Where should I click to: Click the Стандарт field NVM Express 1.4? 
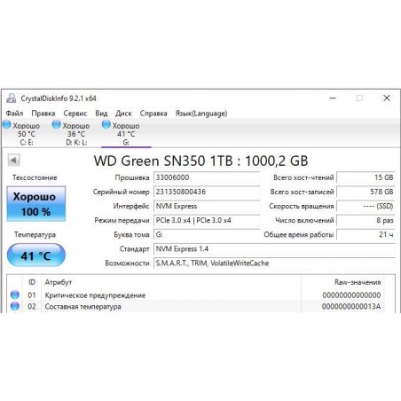coord(274,248)
